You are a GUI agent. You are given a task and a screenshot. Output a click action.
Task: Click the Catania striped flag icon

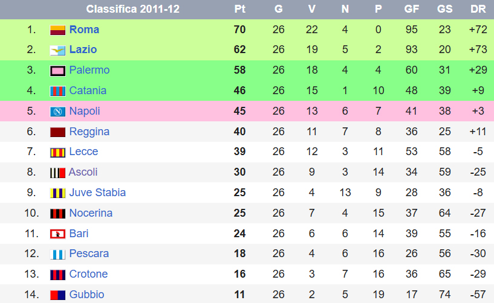click(57, 91)
